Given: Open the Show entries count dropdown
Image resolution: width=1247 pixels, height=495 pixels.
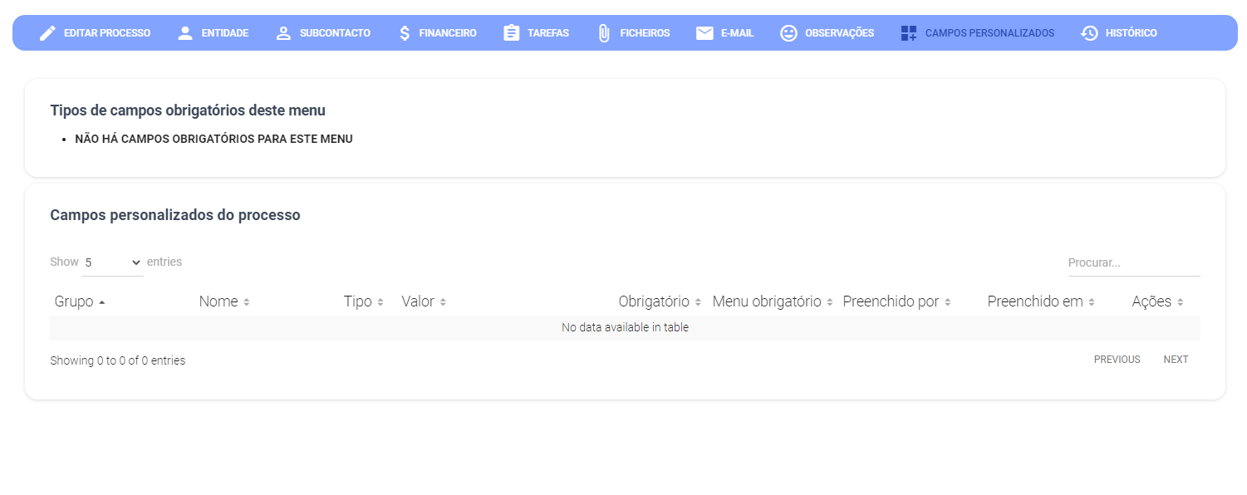Looking at the screenshot, I should click(x=112, y=262).
